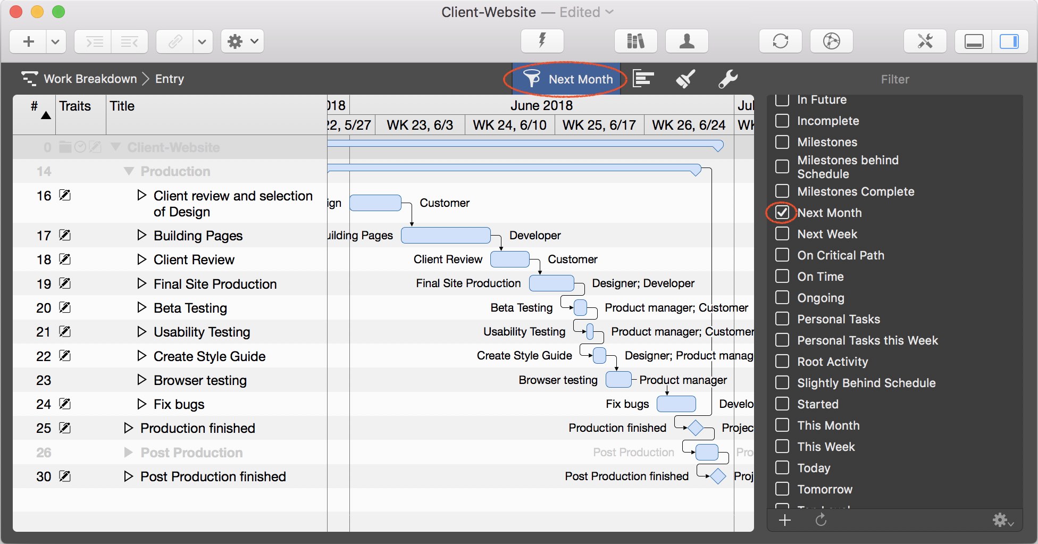This screenshot has width=1038, height=544.
Task: Open the resource Library icon
Action: pos(635,41)
